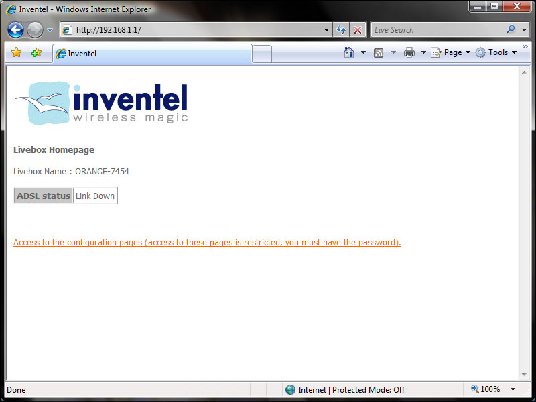Click the Protected Mode: Off status text

pos(368,390)
